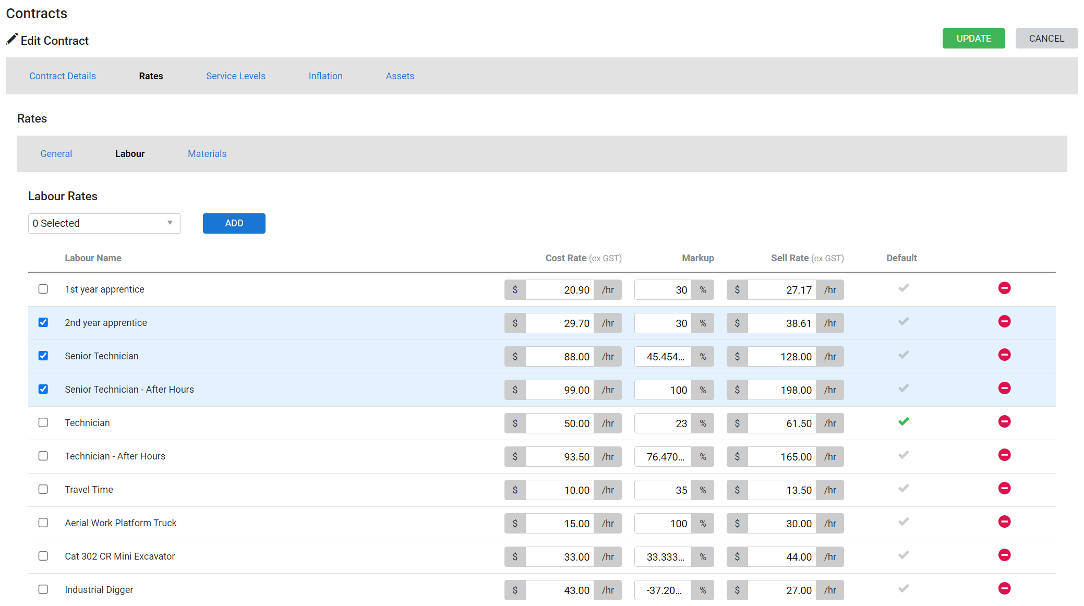This screenshot has height=606, width=1084.
Task: Open the 0 Selected labour dropdown
Action: [104, 223]
